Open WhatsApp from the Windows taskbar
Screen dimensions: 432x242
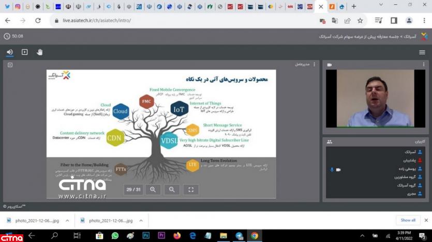click(x=115, y=236)
